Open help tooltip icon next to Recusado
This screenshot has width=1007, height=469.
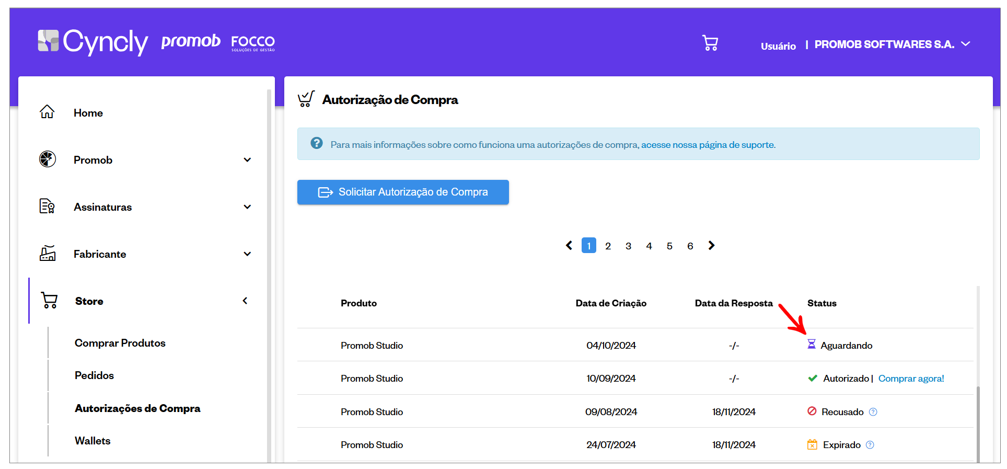click(873, 412)
